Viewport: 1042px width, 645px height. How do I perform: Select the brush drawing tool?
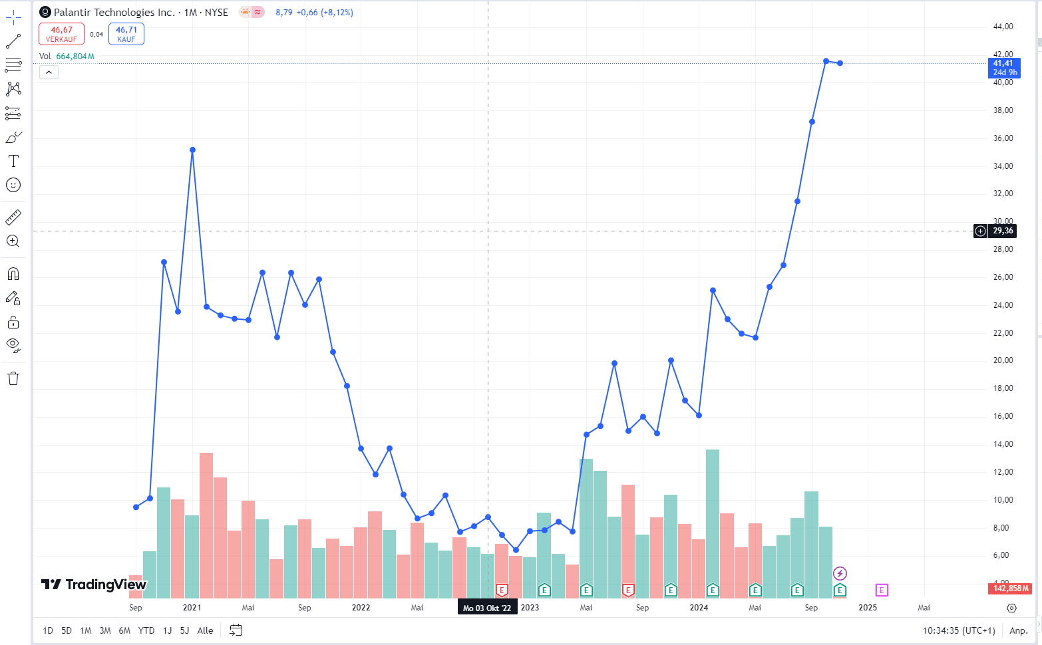(13, 137)
